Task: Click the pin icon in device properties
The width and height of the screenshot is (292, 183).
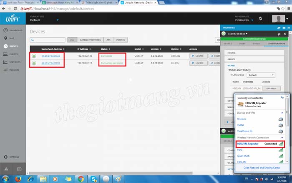Action: [x=279, y=34]
